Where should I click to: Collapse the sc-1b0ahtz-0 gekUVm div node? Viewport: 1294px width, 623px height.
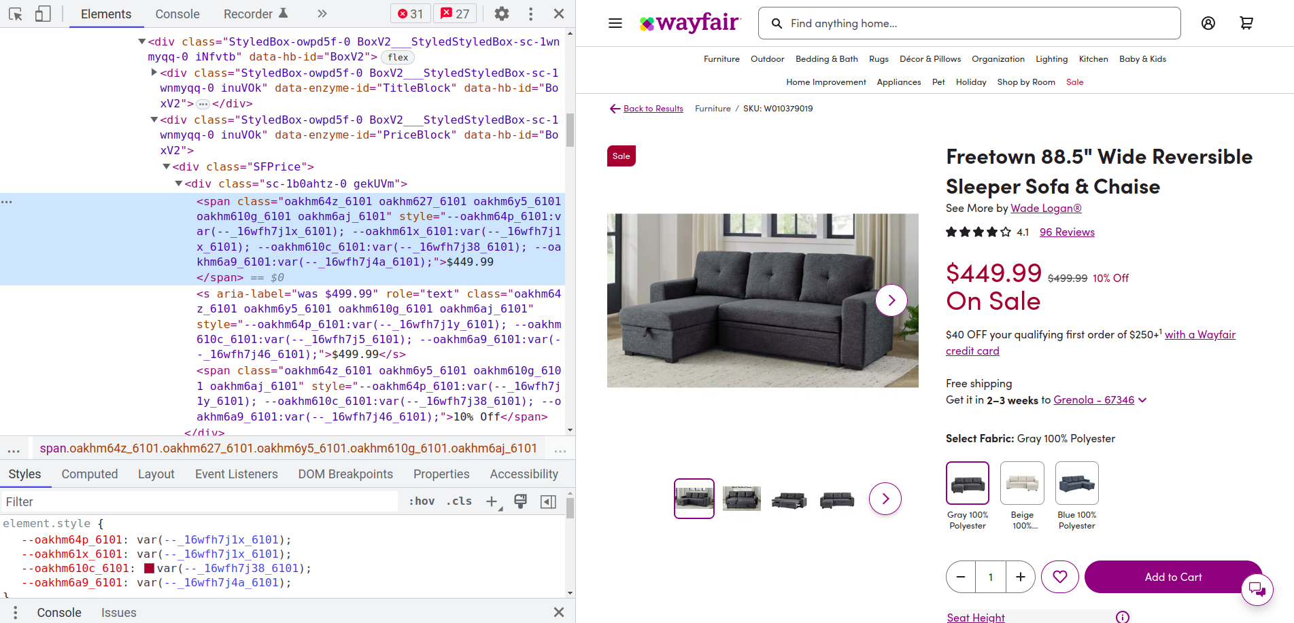[x=179, y=183]
